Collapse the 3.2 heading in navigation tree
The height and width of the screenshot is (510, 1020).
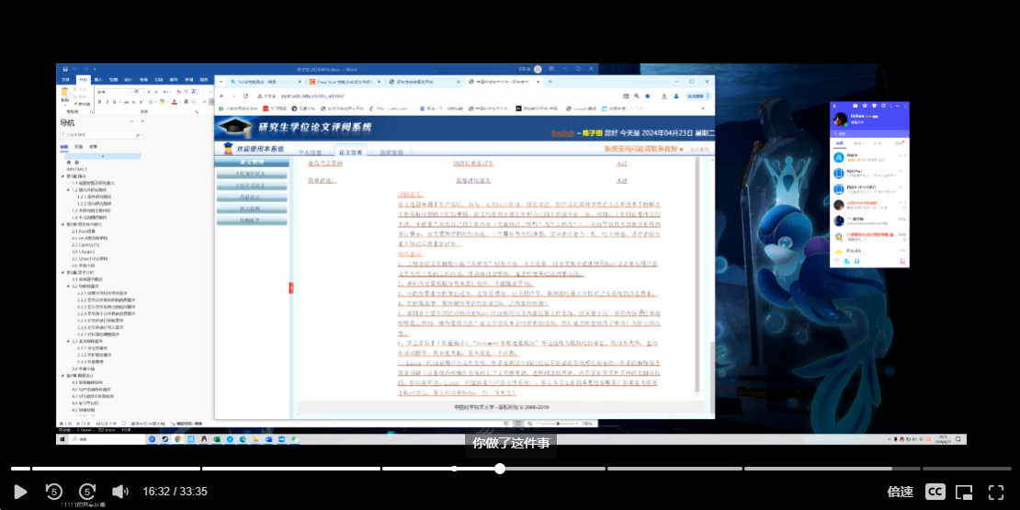click(69, 286)
